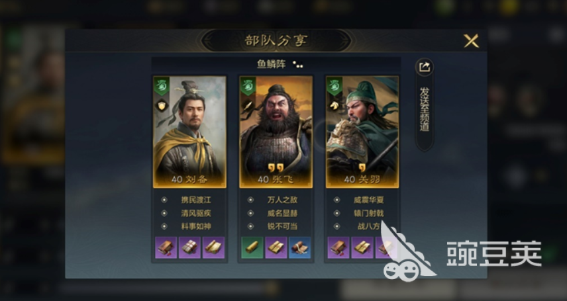Select 关羽's first purple book item

[x=338, y=247]
